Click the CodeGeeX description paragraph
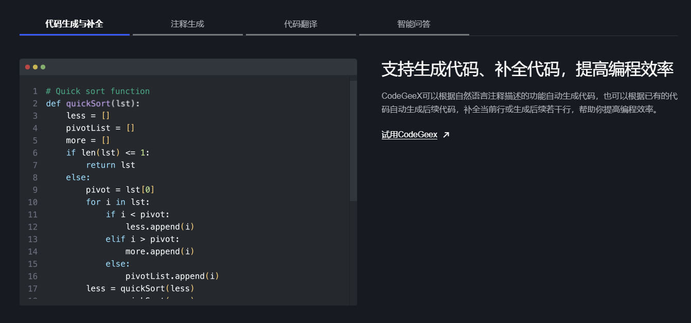This screenshot has width=691, height=323. tap(529, 103)
